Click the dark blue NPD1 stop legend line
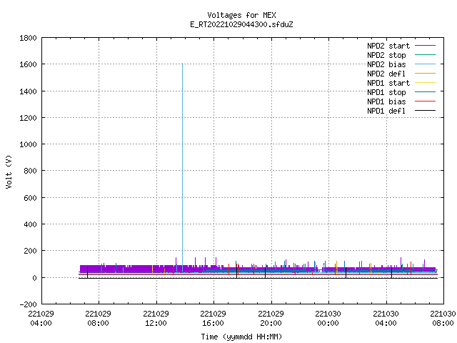Image resolution: width=457 pixels, height=343 pixels. tap(425, 92)
